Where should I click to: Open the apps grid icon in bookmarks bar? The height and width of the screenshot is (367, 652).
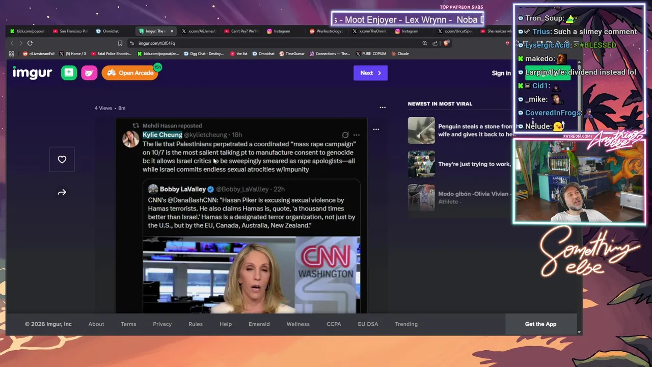tap(11, 54)
